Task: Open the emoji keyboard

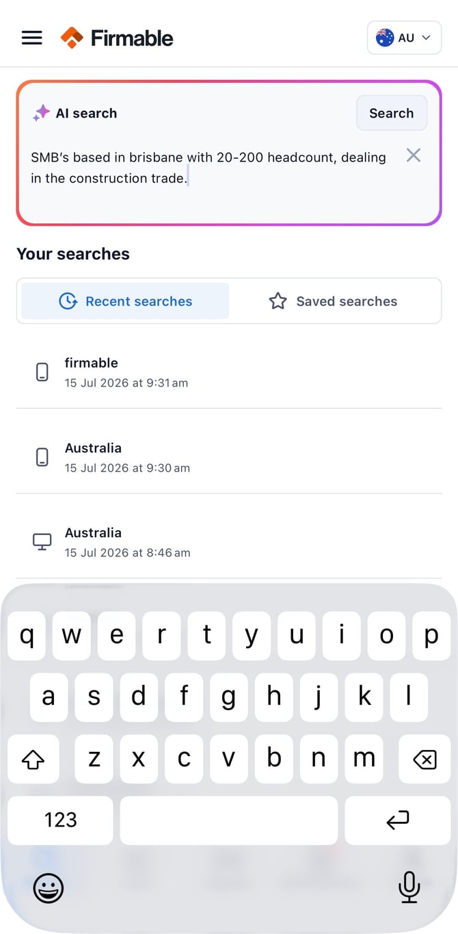Action: (x=49, y=888)
